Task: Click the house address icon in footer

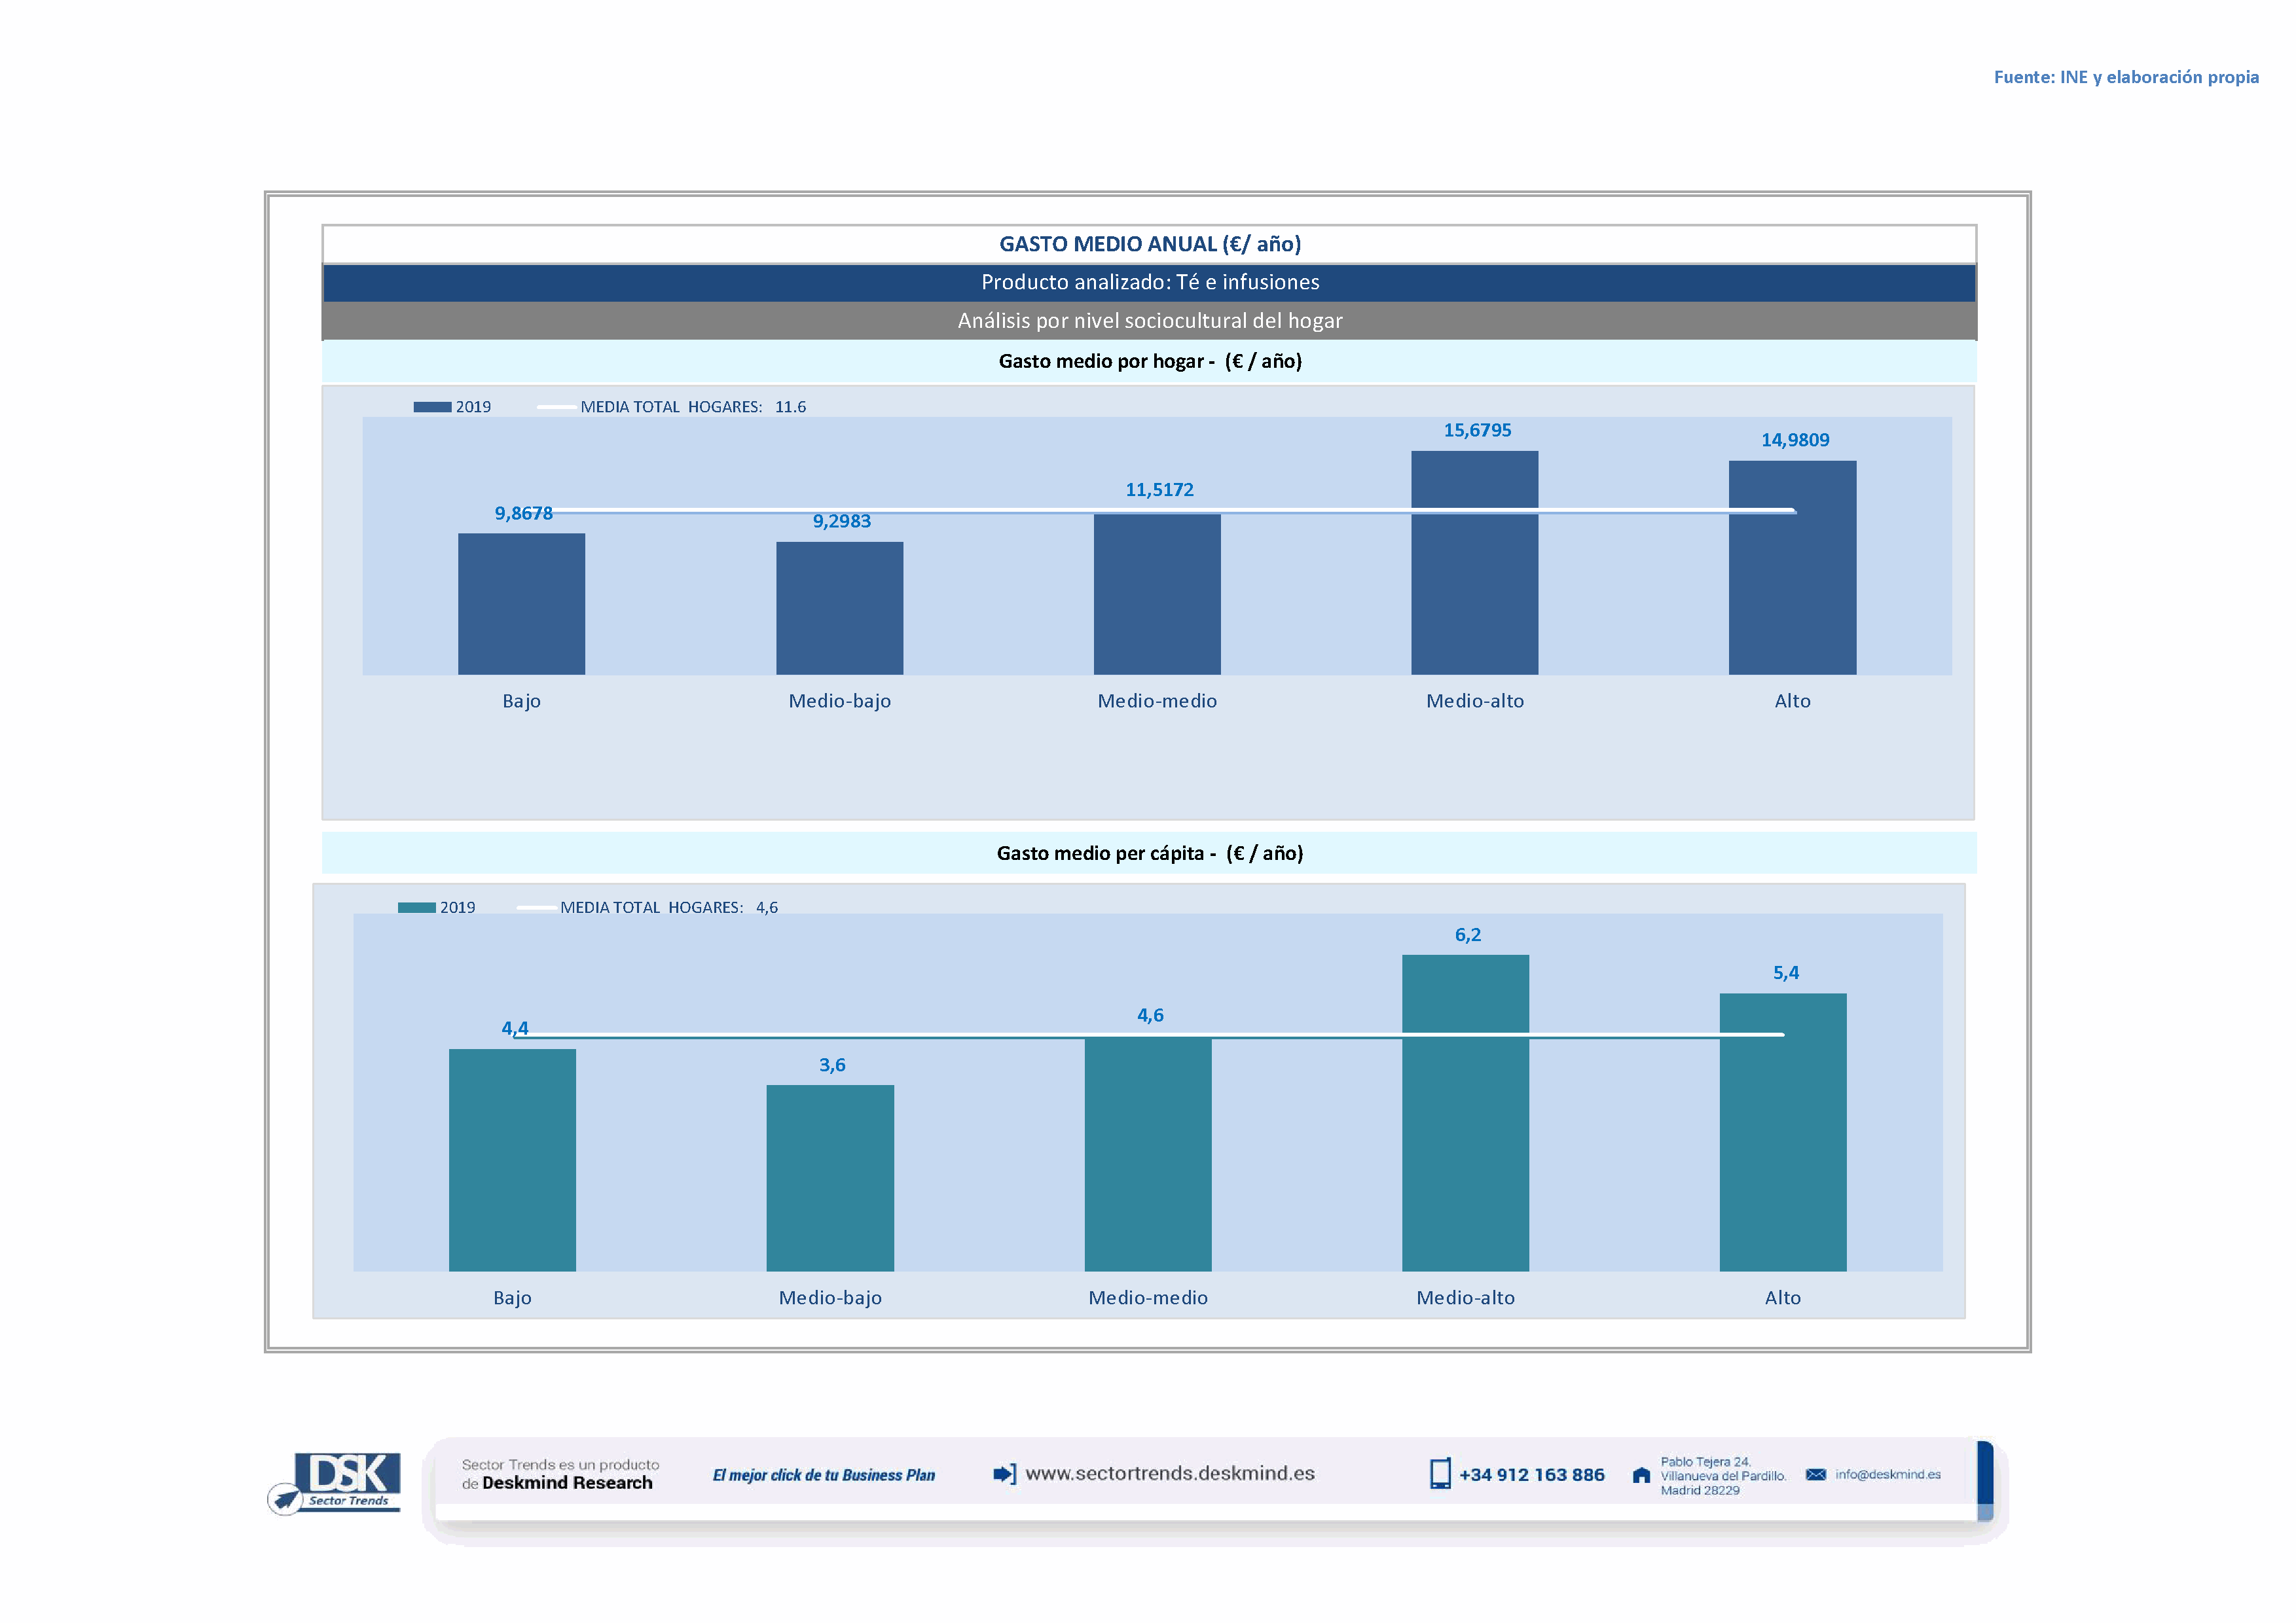Action: [x=1641, y=1475]
